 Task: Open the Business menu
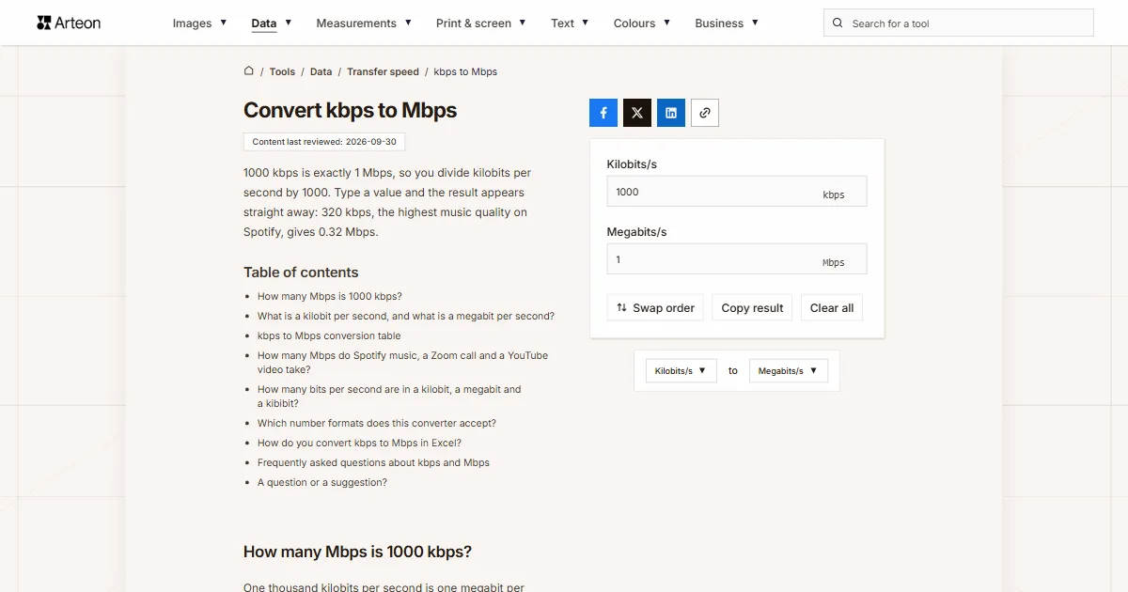pyautogui.click(x=727, y=23)
